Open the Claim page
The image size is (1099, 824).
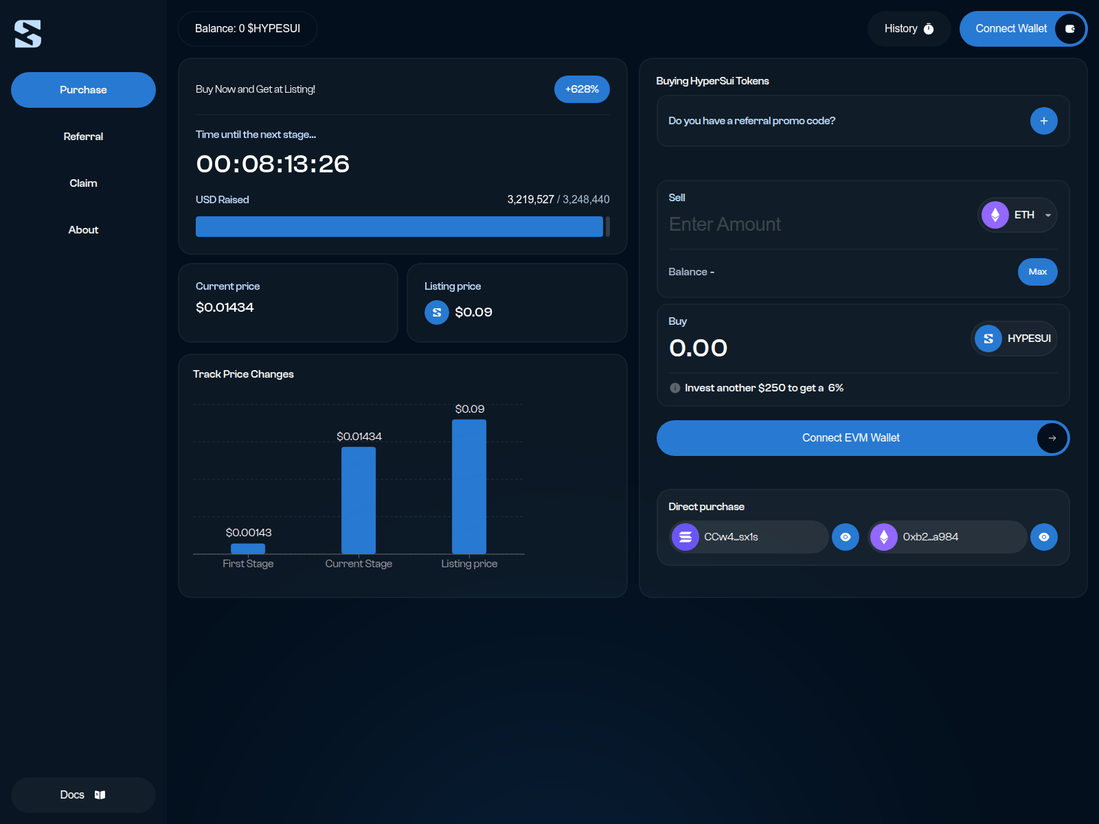pos(83,183)
